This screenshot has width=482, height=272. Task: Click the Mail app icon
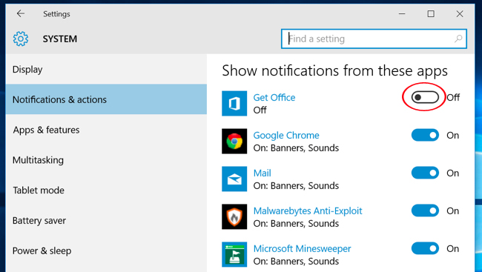point(234,179)
